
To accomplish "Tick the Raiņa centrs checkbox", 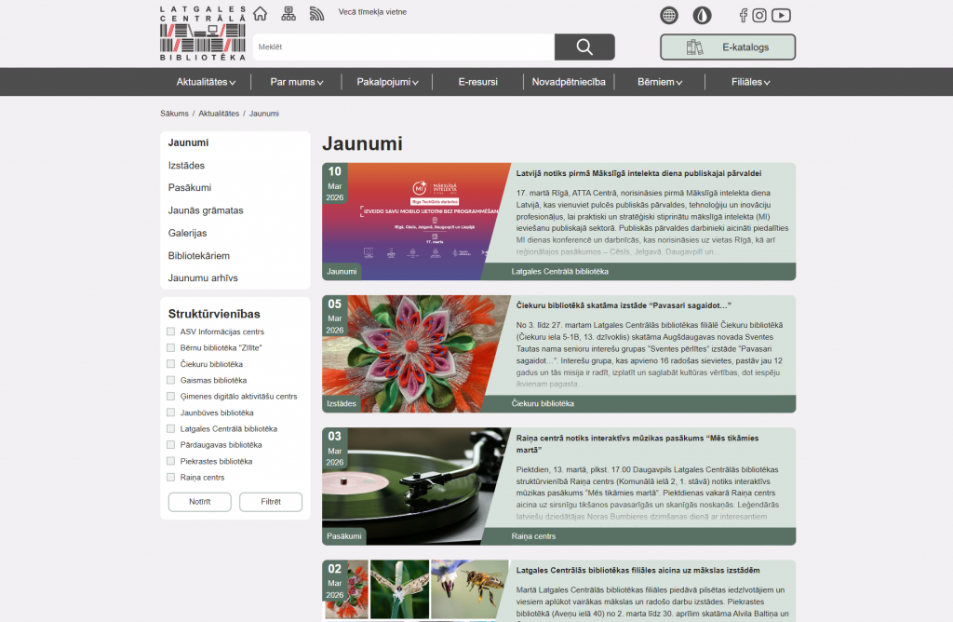I will (171, 478).
